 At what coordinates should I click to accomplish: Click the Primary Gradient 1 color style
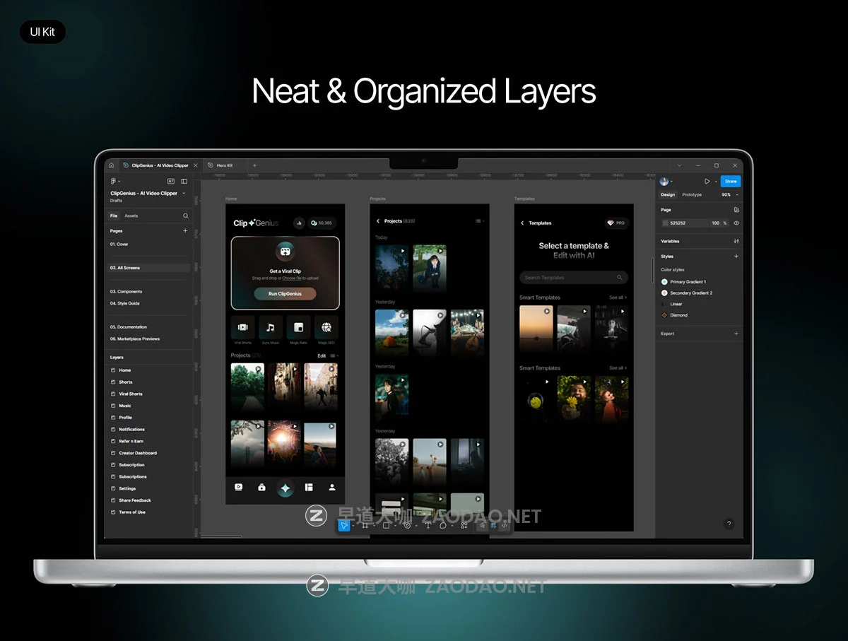[688, 281]
